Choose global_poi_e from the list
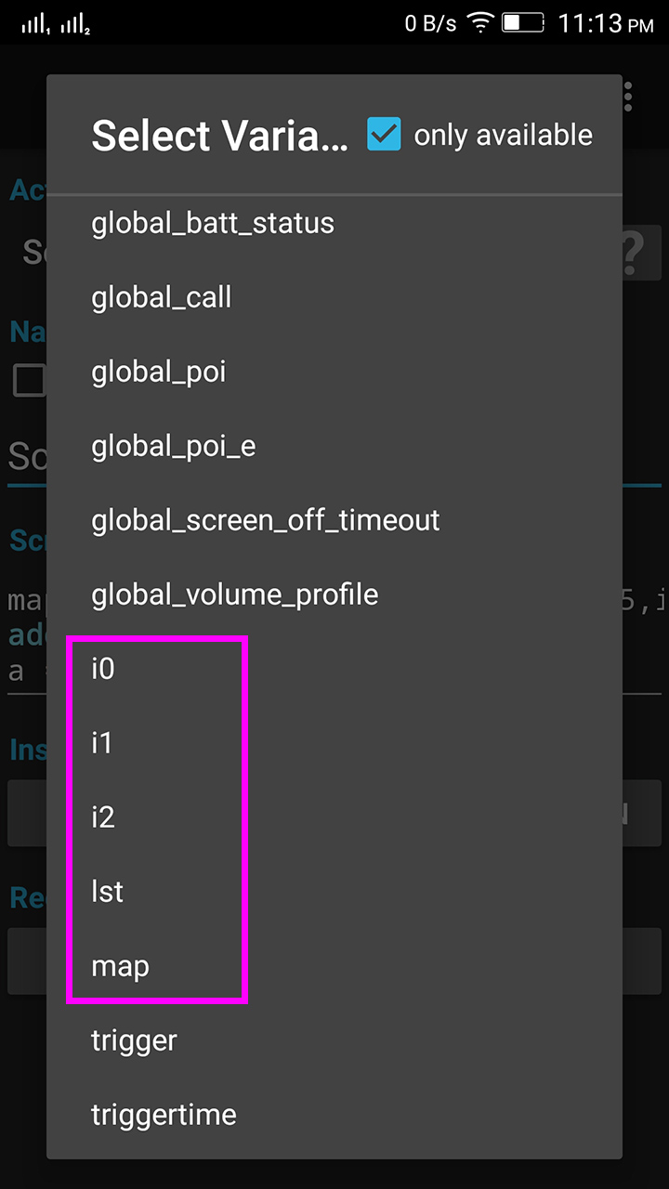This screenshot has width=669, height=1189. click(x=171, y=446)
